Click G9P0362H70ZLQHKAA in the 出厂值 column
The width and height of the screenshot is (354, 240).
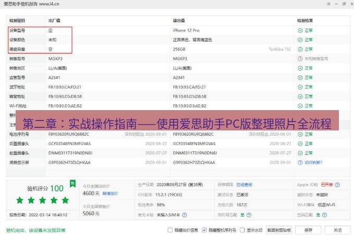click(x=69, y=163)
